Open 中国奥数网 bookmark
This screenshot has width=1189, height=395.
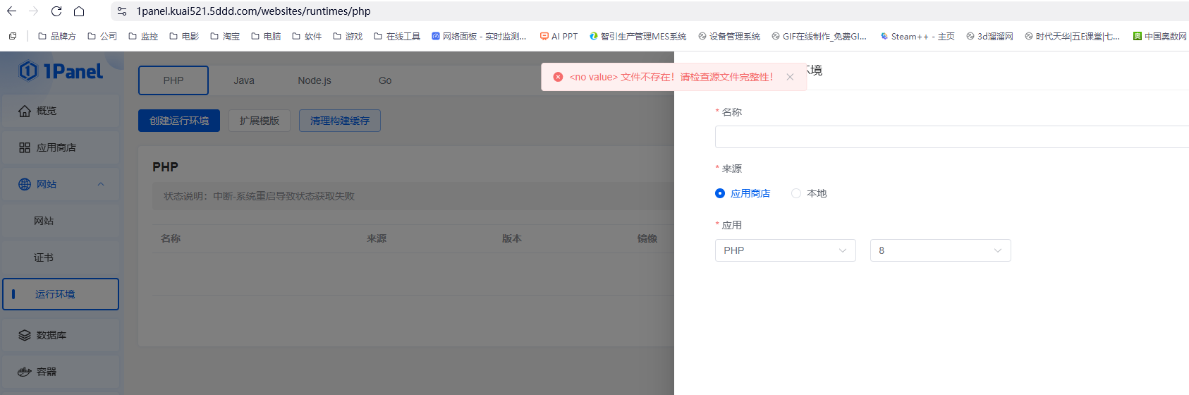[1159, 36]
